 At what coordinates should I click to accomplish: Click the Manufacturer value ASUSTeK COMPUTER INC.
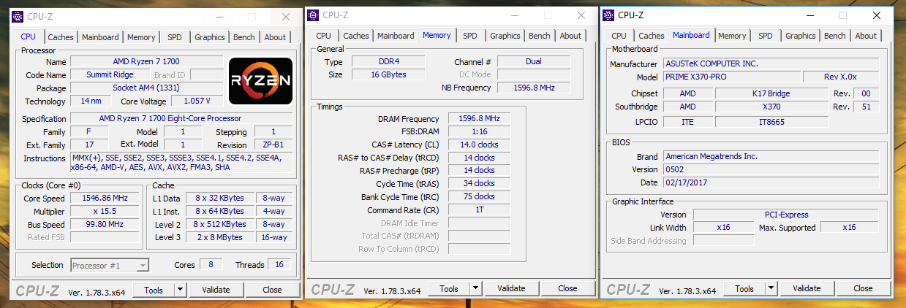click(771, 63)
